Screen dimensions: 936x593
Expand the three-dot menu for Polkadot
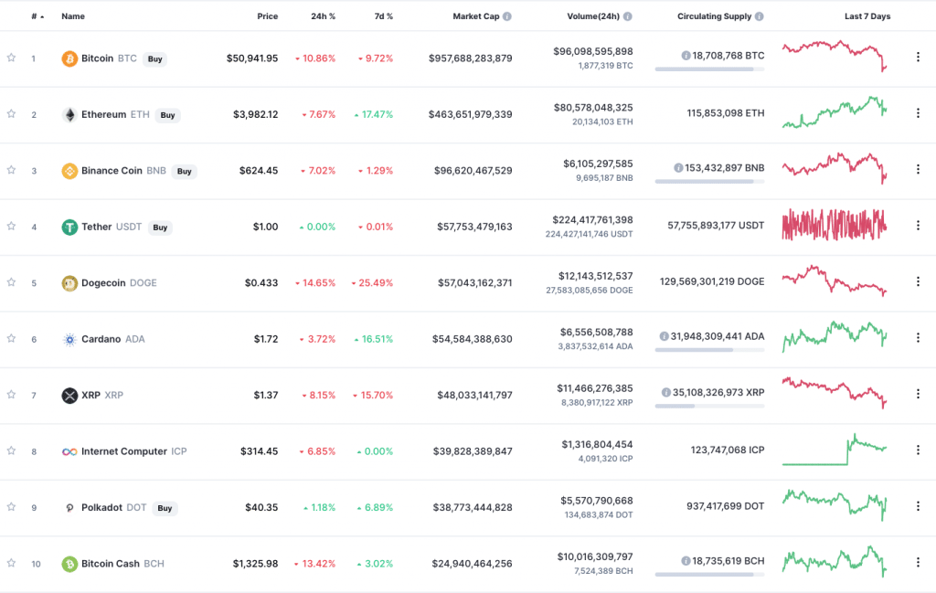(918, 506)
